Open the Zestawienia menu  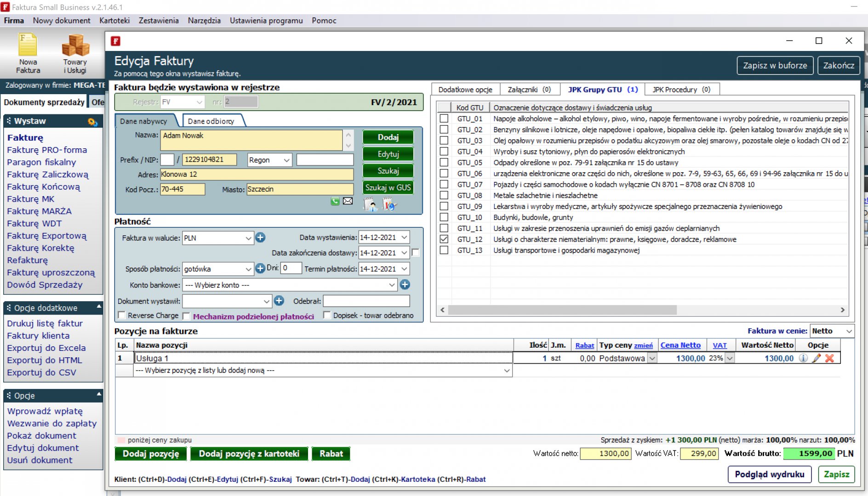click(159, 21)
